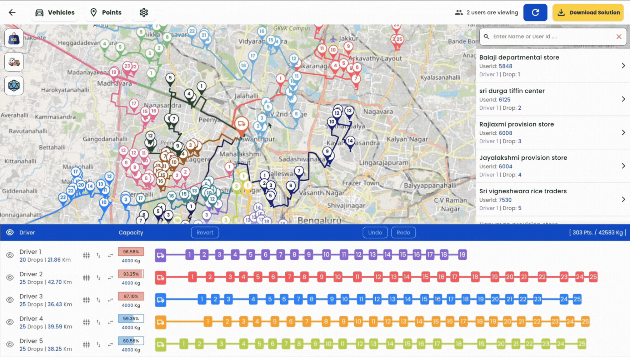Viewport: 630px width, 357px height.
Task: Click Driver 1 purple truck start icon
Action: [x=160, y=255]
